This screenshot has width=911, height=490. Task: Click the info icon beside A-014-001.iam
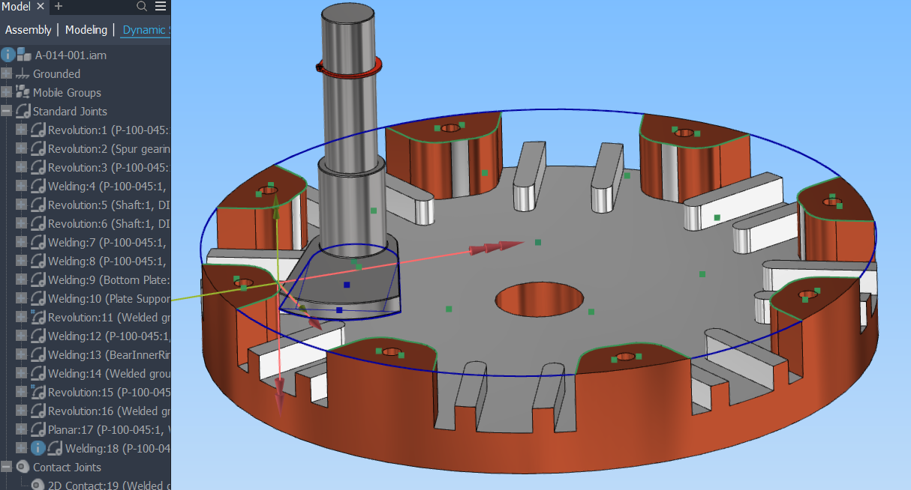pyautogui.click(x=8, y=55)
